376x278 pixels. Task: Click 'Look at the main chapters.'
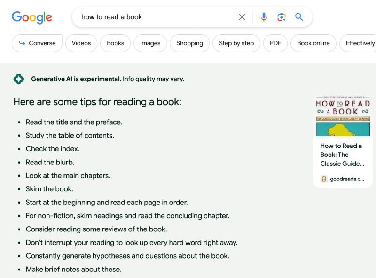(68, 176)
